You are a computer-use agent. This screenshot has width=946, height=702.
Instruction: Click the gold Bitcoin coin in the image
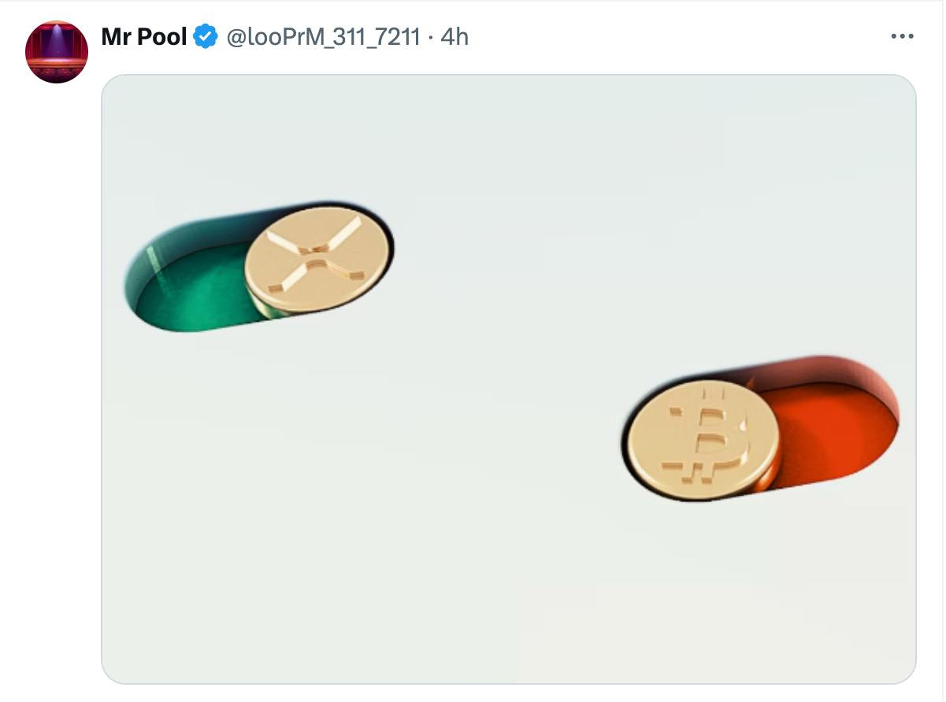703,441
